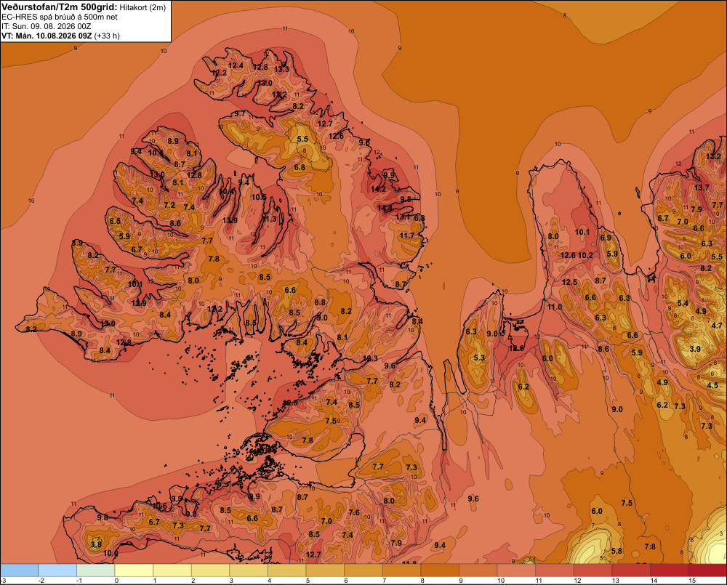Click the 14.2 temperature label on the map
The image size is (727, 585).
378,189
